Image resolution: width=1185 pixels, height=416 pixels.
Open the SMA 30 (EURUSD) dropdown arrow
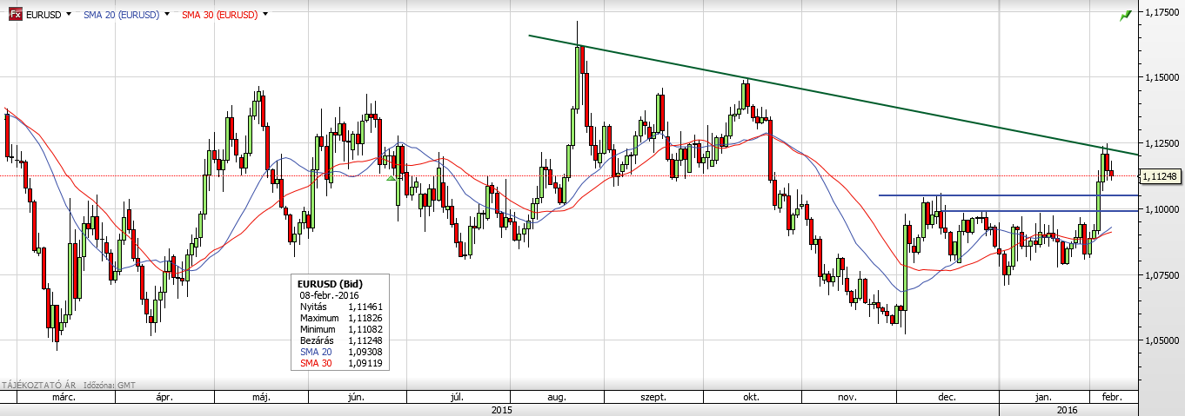(264, 15)
